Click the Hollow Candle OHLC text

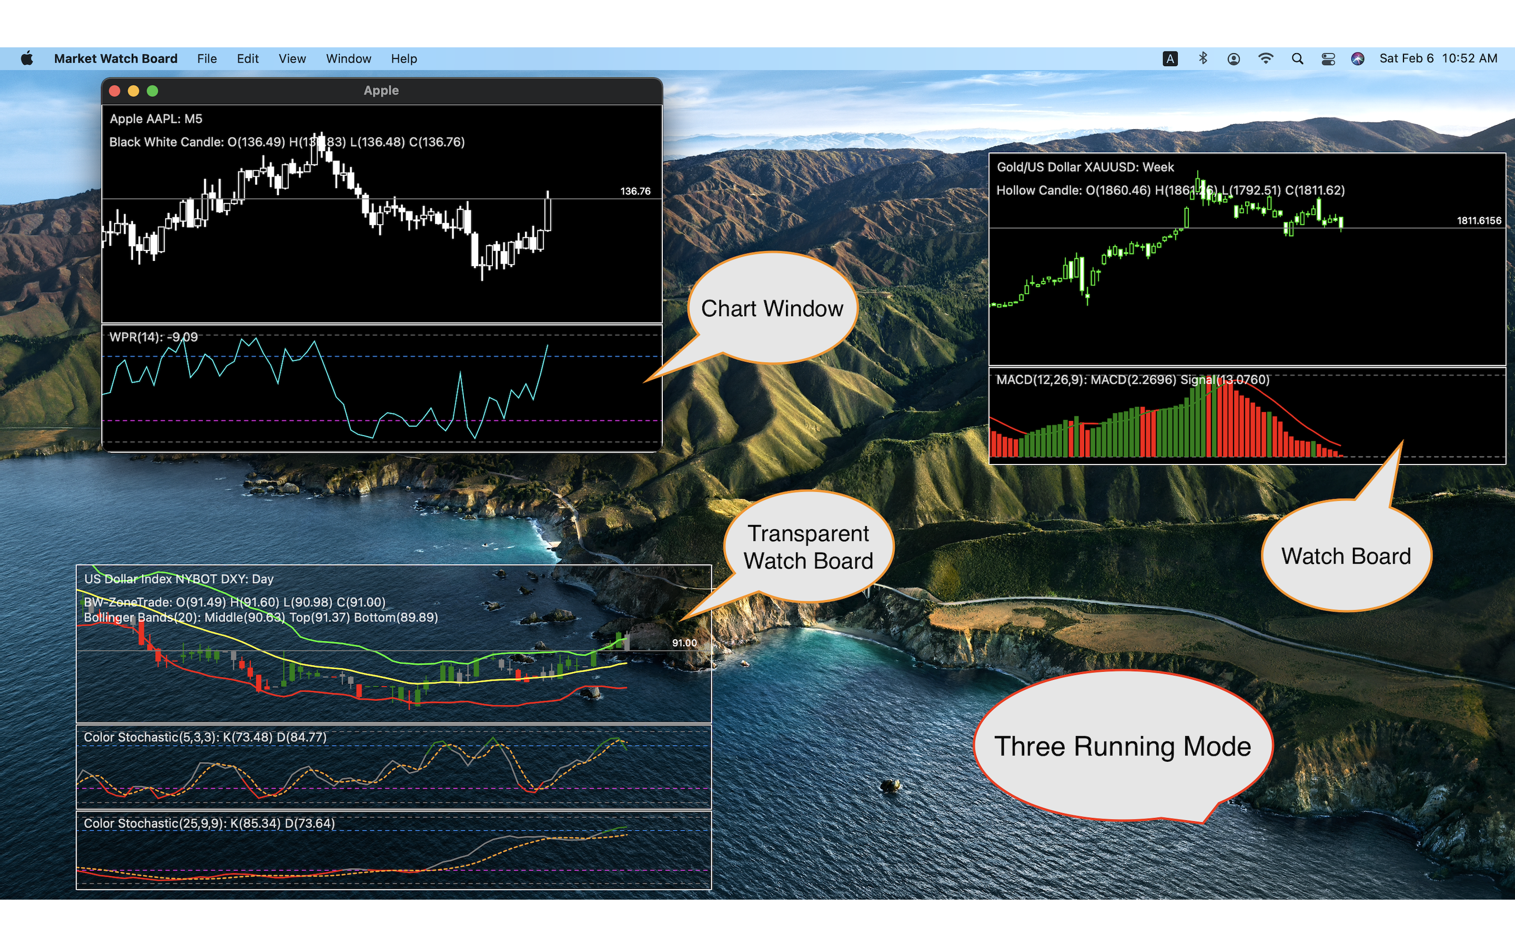point(1170,190)
